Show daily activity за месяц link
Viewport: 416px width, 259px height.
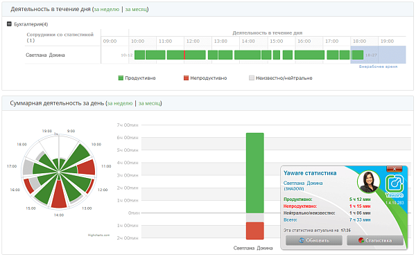point(136,9)
